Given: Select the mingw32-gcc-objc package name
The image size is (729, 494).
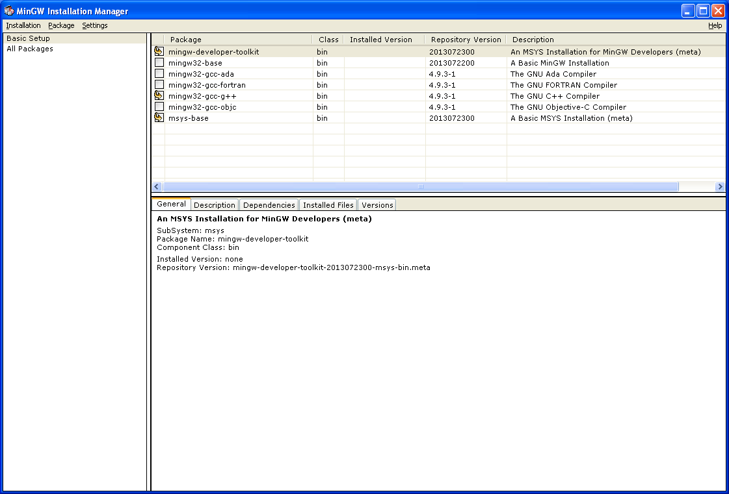Looking at the screenshot, I should tap(202, 107).
